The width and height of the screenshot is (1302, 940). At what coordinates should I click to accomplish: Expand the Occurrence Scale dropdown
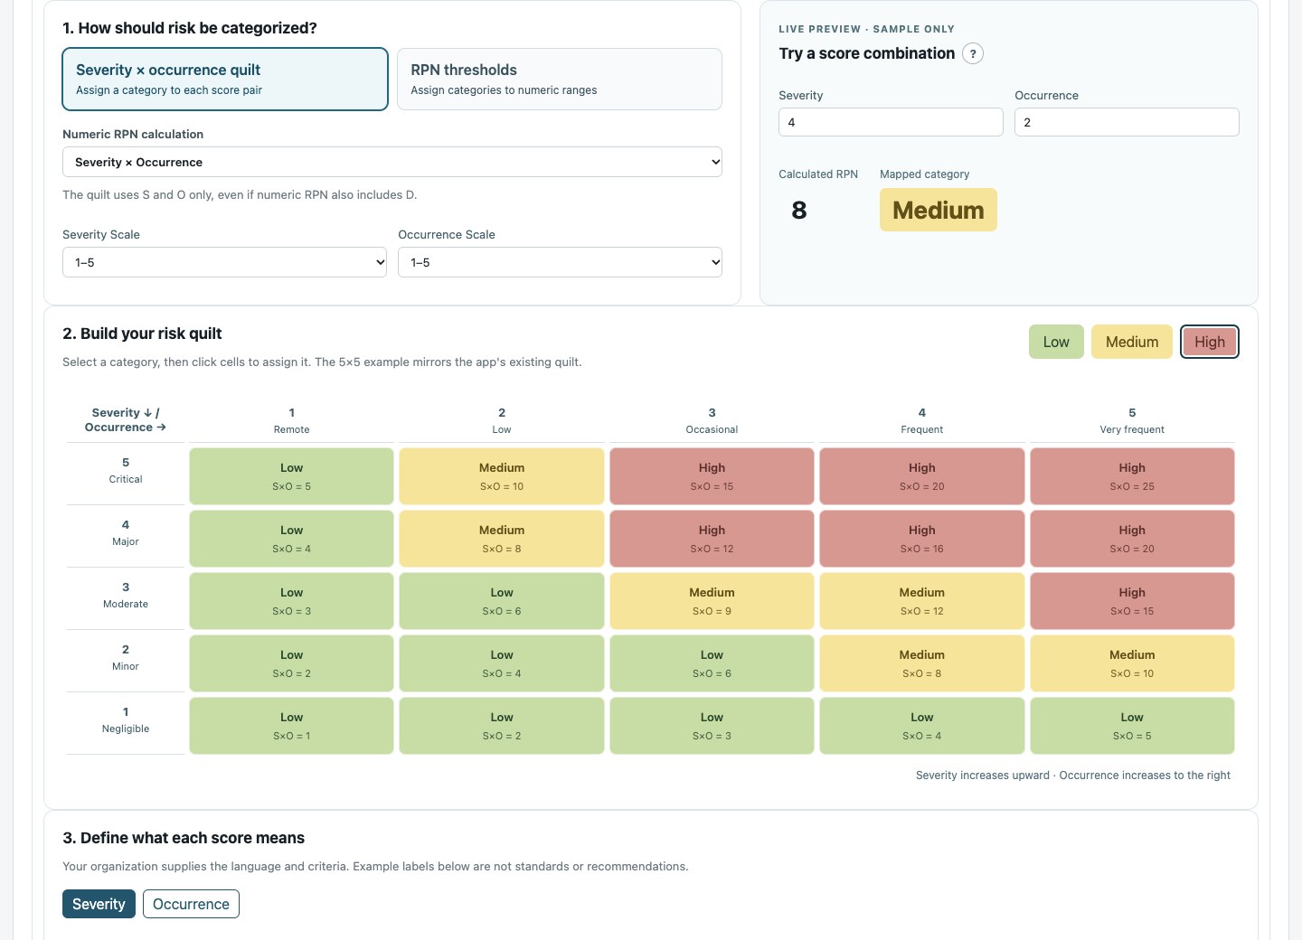560,262
